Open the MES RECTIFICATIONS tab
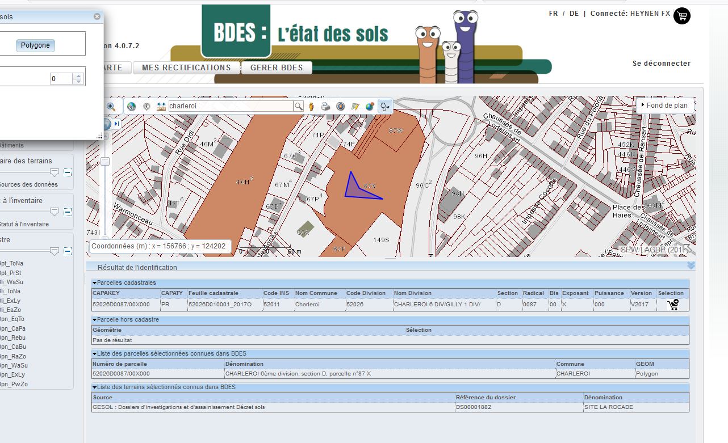This screenshot has width=728, height=443. point(186,67)
